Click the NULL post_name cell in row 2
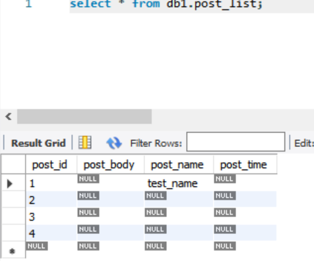The image size is (314, 261). pos(179,200)
